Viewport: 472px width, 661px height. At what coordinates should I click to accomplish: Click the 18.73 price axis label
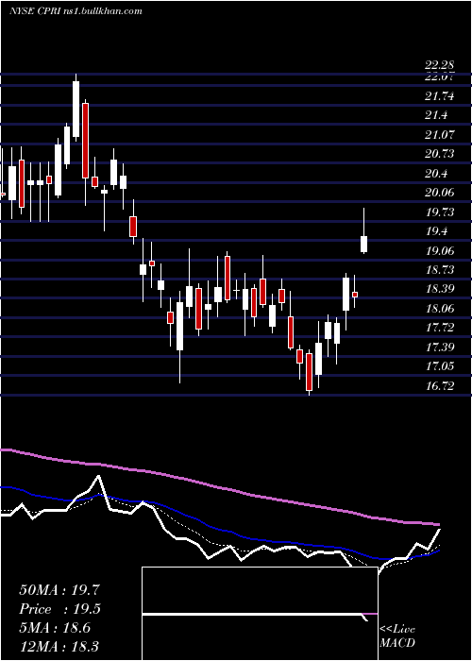click(x=440, y=270)
